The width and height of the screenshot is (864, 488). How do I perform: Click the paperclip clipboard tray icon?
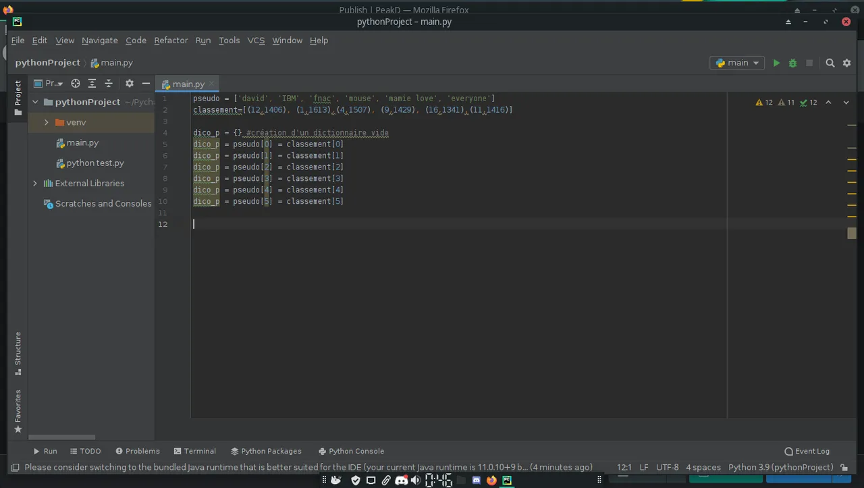tap(386, 481)
